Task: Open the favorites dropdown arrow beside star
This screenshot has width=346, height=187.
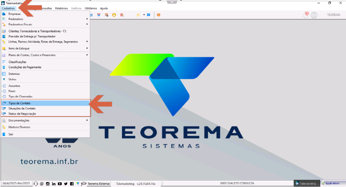Action: [x=144, y=15]
